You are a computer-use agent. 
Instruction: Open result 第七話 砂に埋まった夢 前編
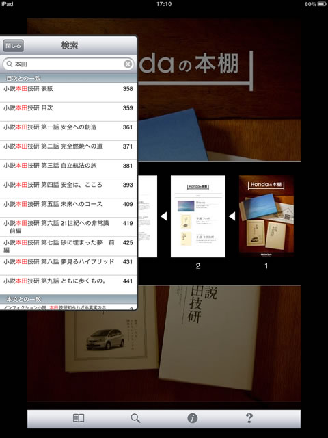click(68, 246)
